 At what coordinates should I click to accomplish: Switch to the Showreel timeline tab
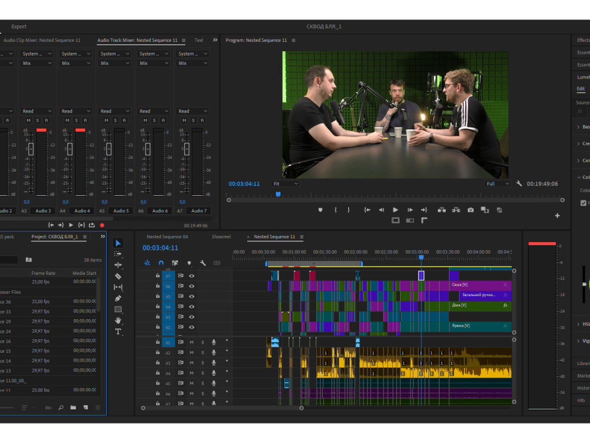click(x=221, y=237)
